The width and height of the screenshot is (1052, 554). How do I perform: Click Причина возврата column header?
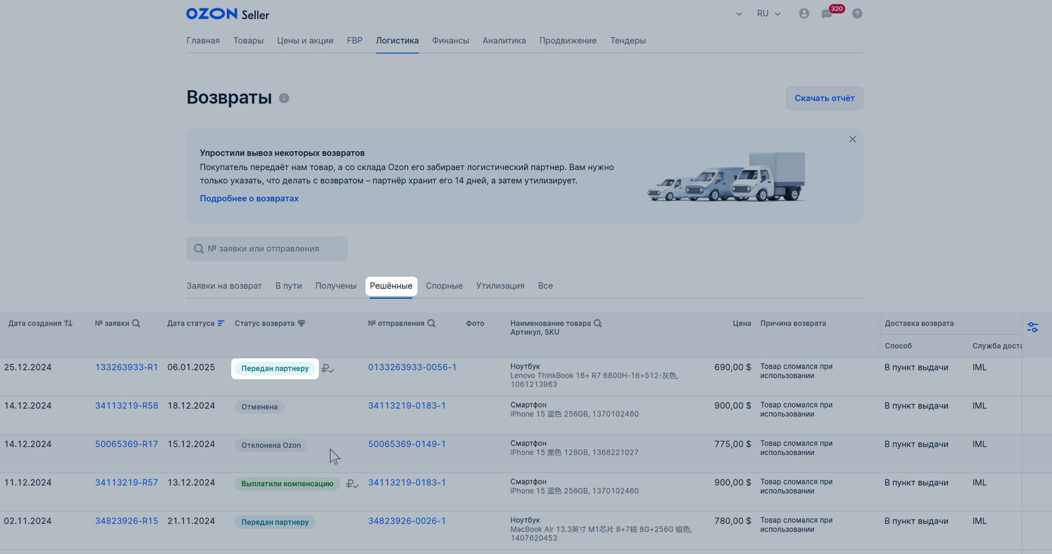point(793,323)
